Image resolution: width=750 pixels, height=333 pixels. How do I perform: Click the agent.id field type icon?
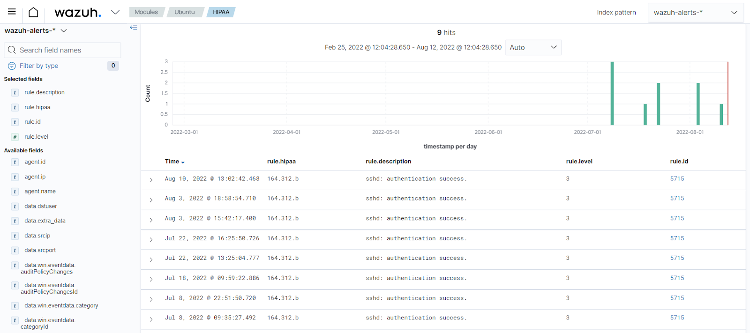tap(15, 162)
